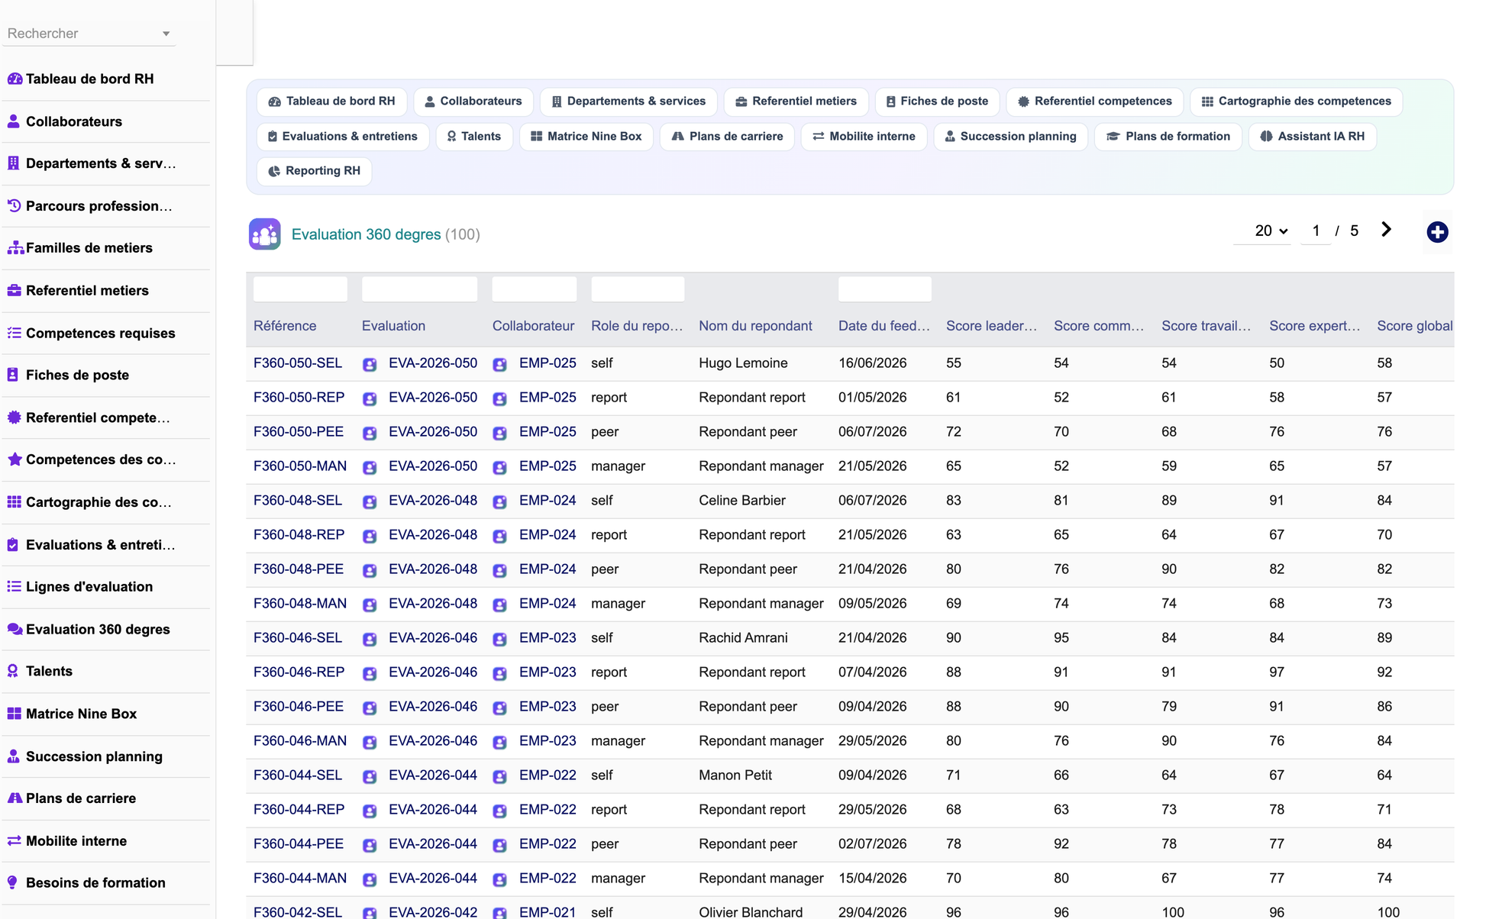Open the Collaborateurs top tab
The image size is (1486, 919).
[473, 102]
